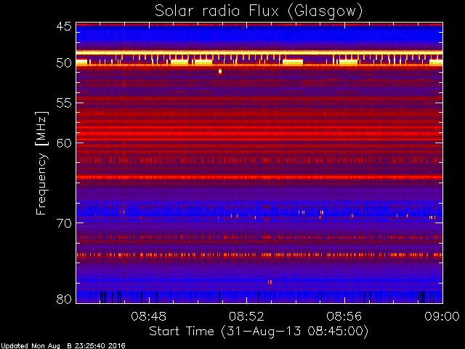Click the 09:00 time axis label
The height and width of the screenshot is (349, 465).
[442, 316]
